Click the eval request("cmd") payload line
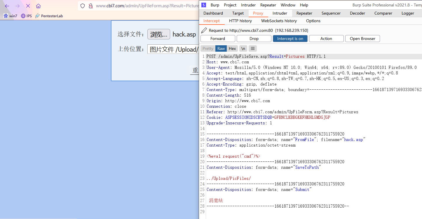Viewport: 422px width, 219px height. [233, 156]
